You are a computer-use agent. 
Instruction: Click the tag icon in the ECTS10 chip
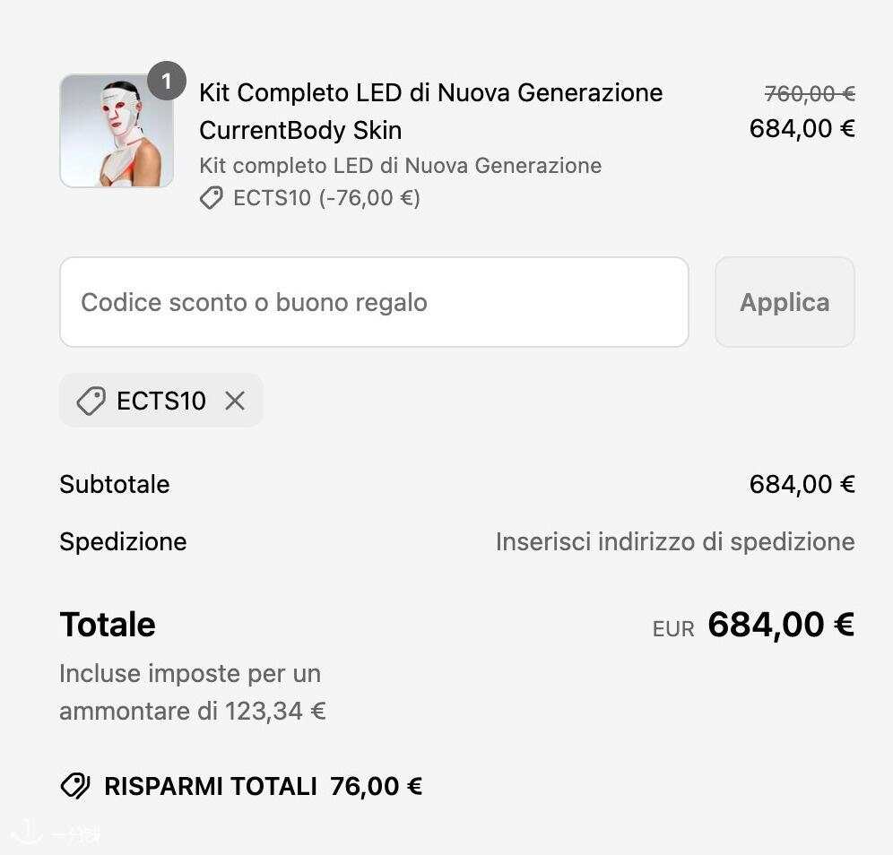point(91,401)
